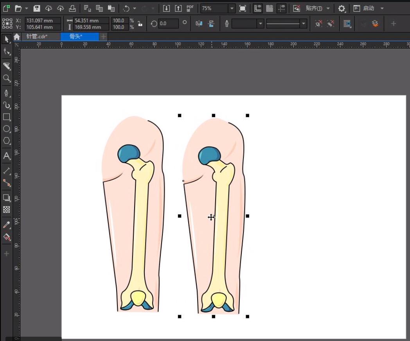Viewport: 410px width, 341px height.
Task: Select the Transparency tool
Action: [7, 209]
